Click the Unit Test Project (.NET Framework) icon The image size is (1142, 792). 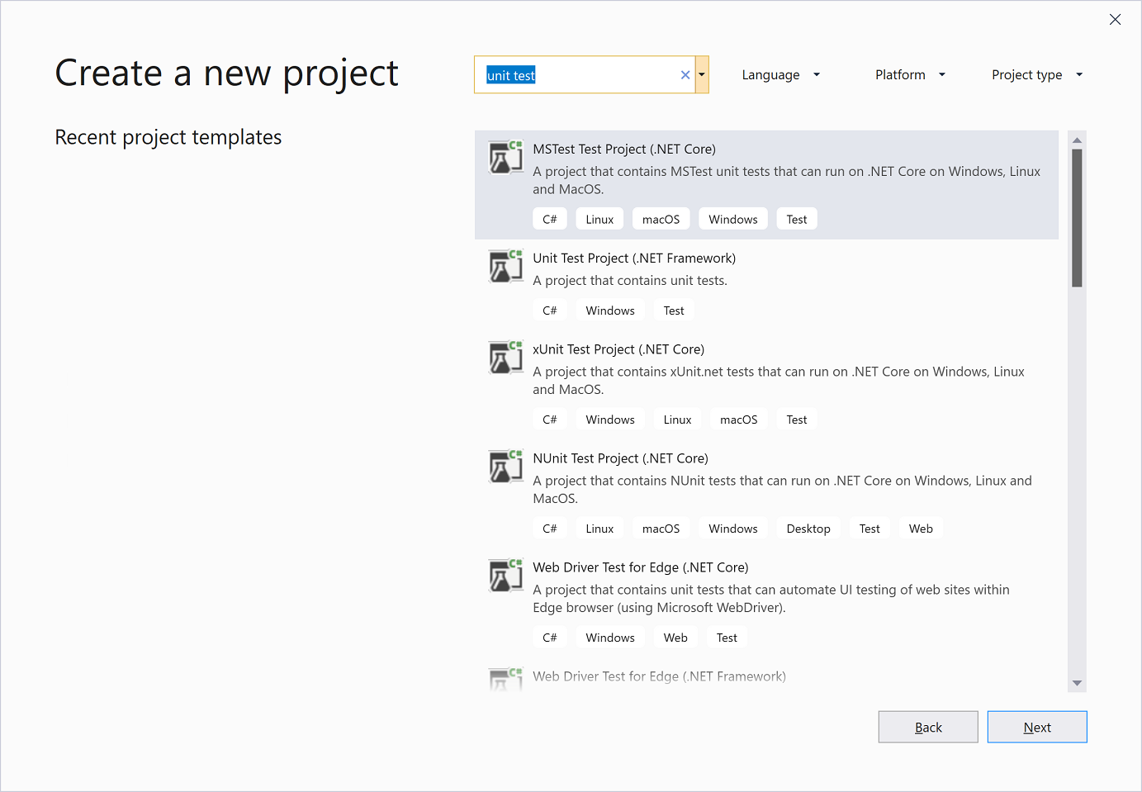[x=505, y=266]
